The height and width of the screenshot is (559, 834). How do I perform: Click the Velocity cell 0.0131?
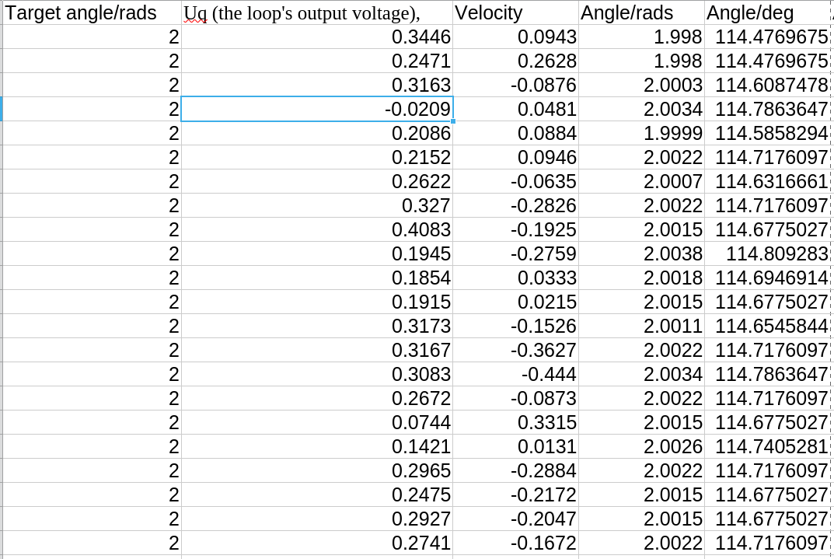[515, 446]
